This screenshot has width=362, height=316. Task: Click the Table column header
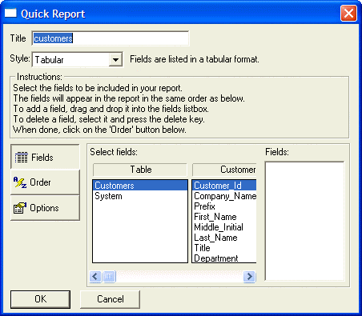pos(140,170)
